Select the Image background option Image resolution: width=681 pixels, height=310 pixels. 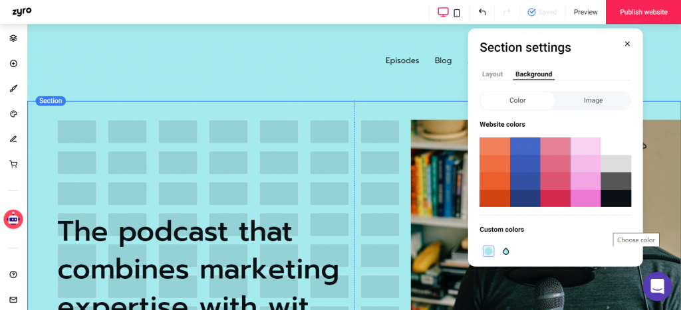[x=593, y=100]
